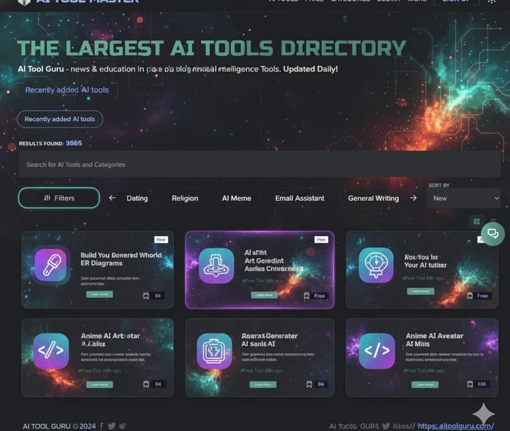510x431 pixels.
Task: Click Free label beside Art Geredint bookmark
Action: (x=319, y=296)
